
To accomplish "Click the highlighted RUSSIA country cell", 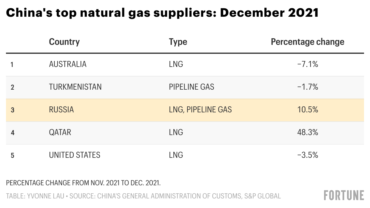I will [x=61, y=110].
